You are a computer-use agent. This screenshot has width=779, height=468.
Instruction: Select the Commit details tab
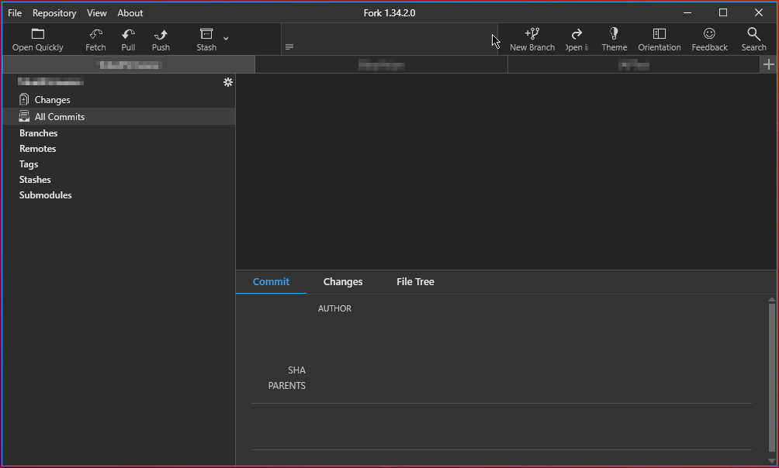pyautogui.click(x=271, y=281)
